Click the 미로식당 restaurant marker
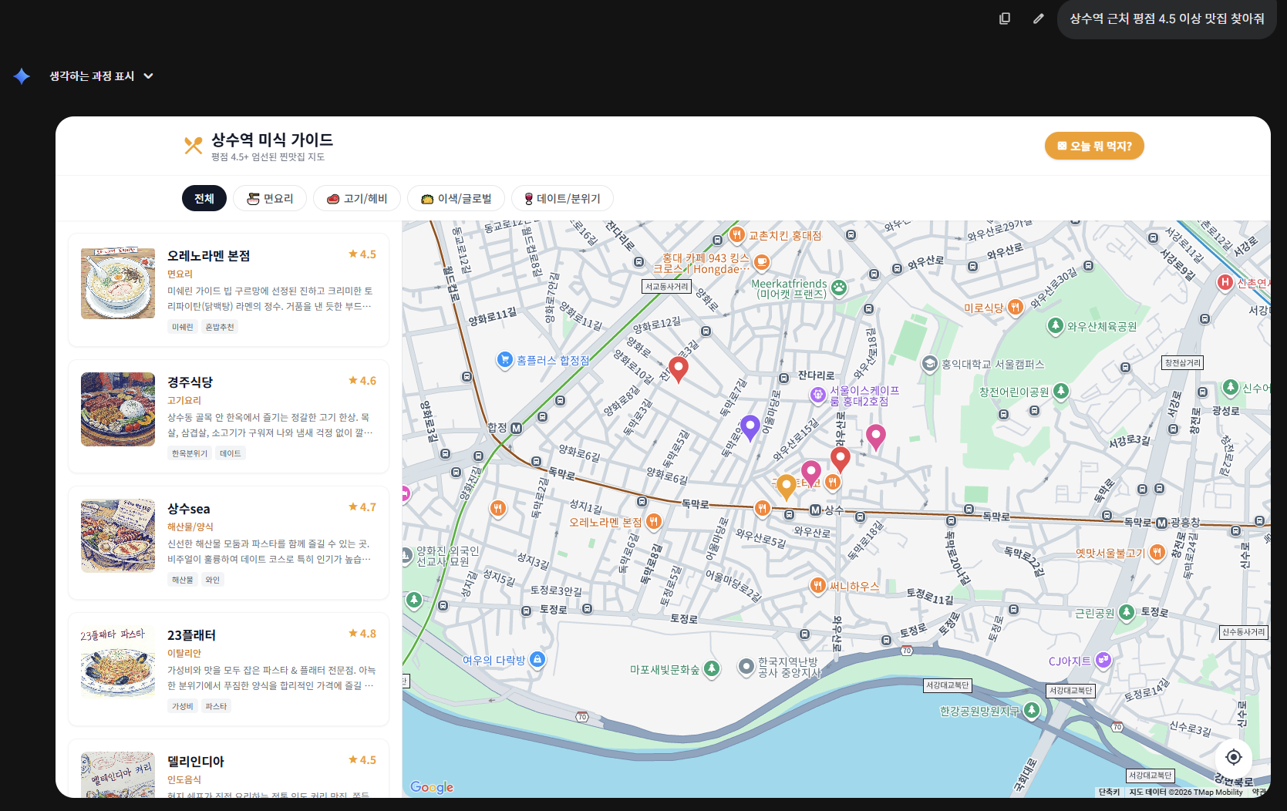Viewport: 1287px width, 811px height. [x=1016, y=307]
